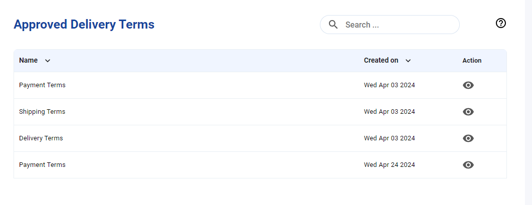Image resolution: width=532 pixels, height=205 pixels.
Task: Open help via the question mark icon
Action: pos(501,23)
